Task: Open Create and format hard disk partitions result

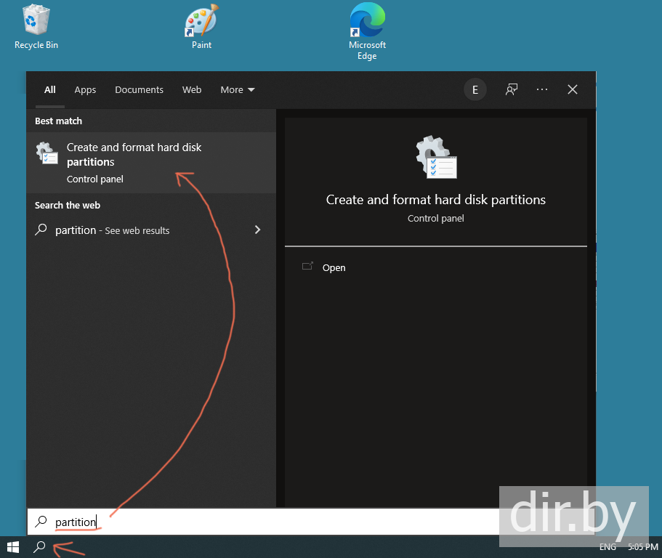Action: tap(134, 162)
